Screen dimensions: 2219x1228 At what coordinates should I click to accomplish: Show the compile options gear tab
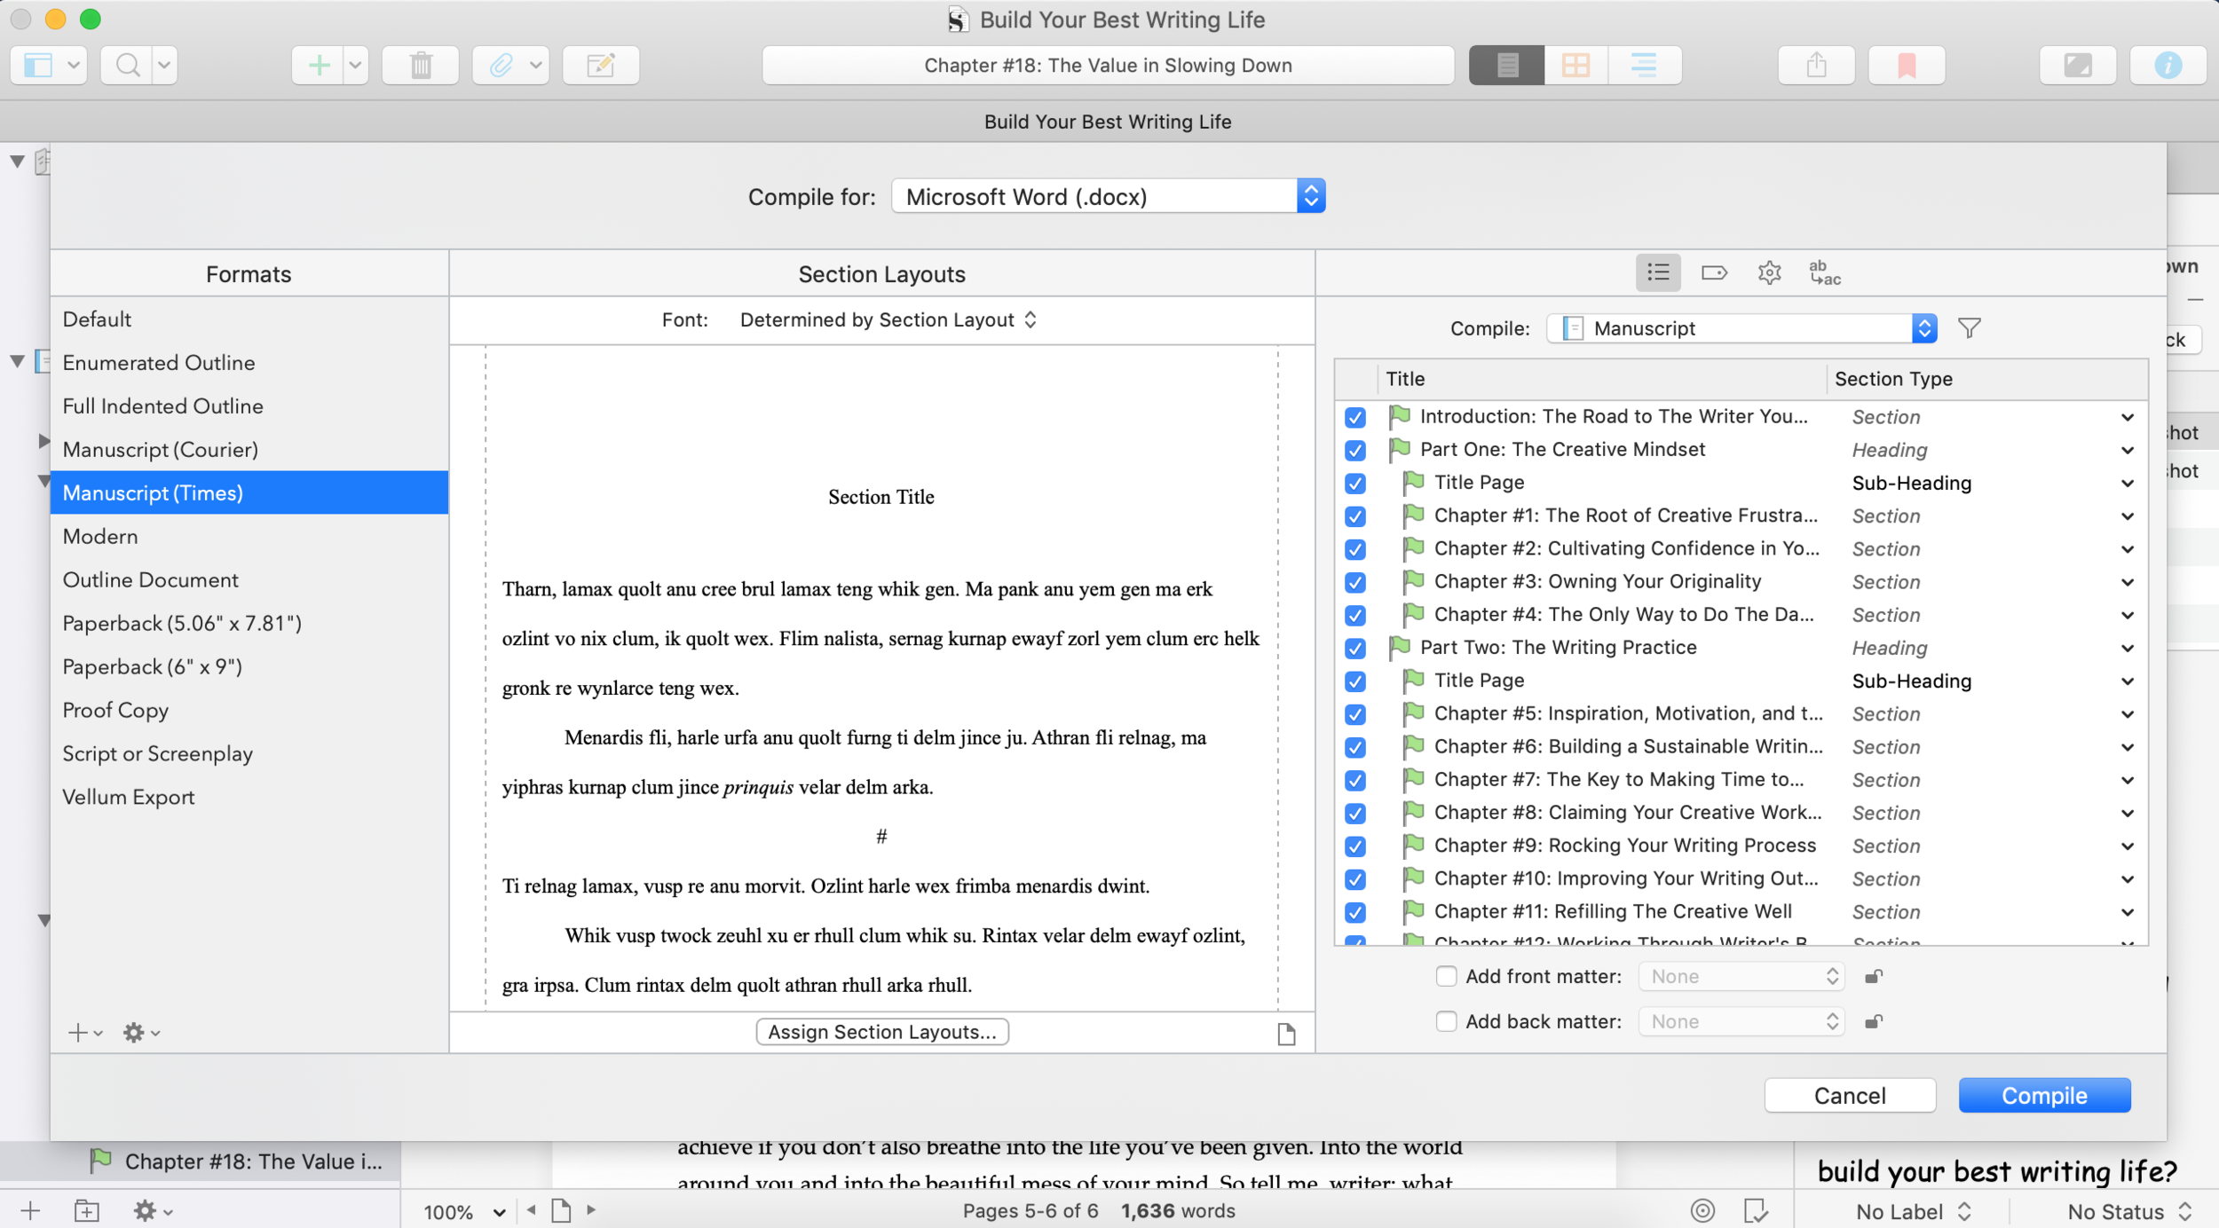1769,272
